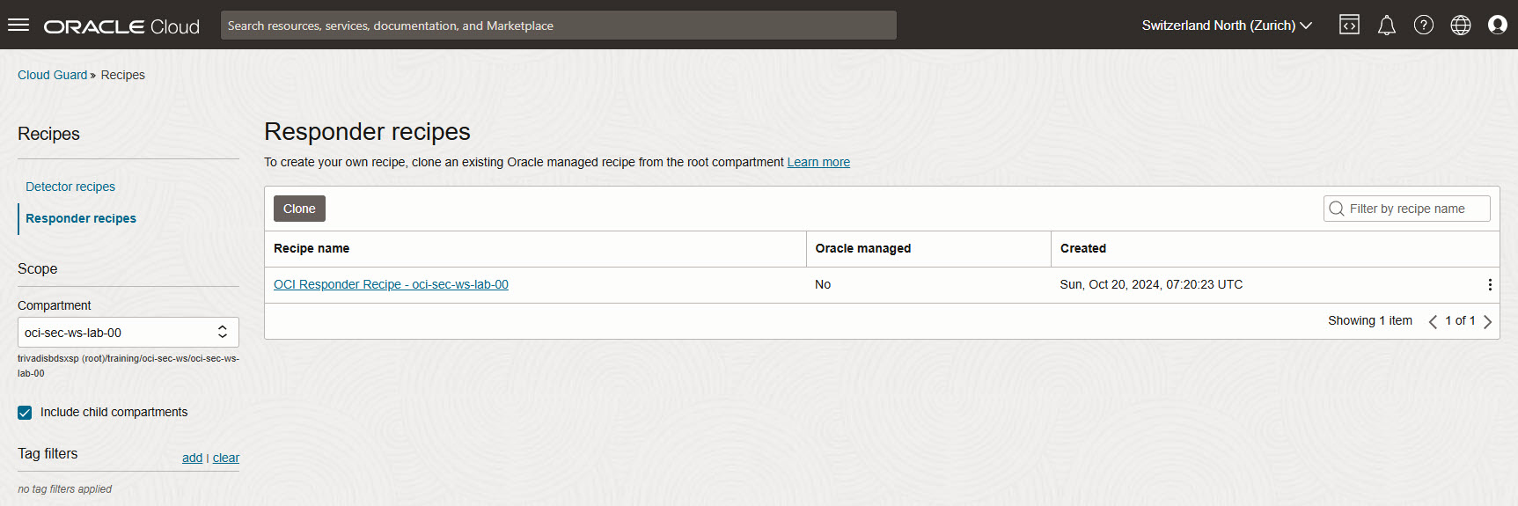The width and height of the screenshot is (1518, 506).
Task: Navigate to Cloud Guard breadcrumb
Action: tap(53, 75)
